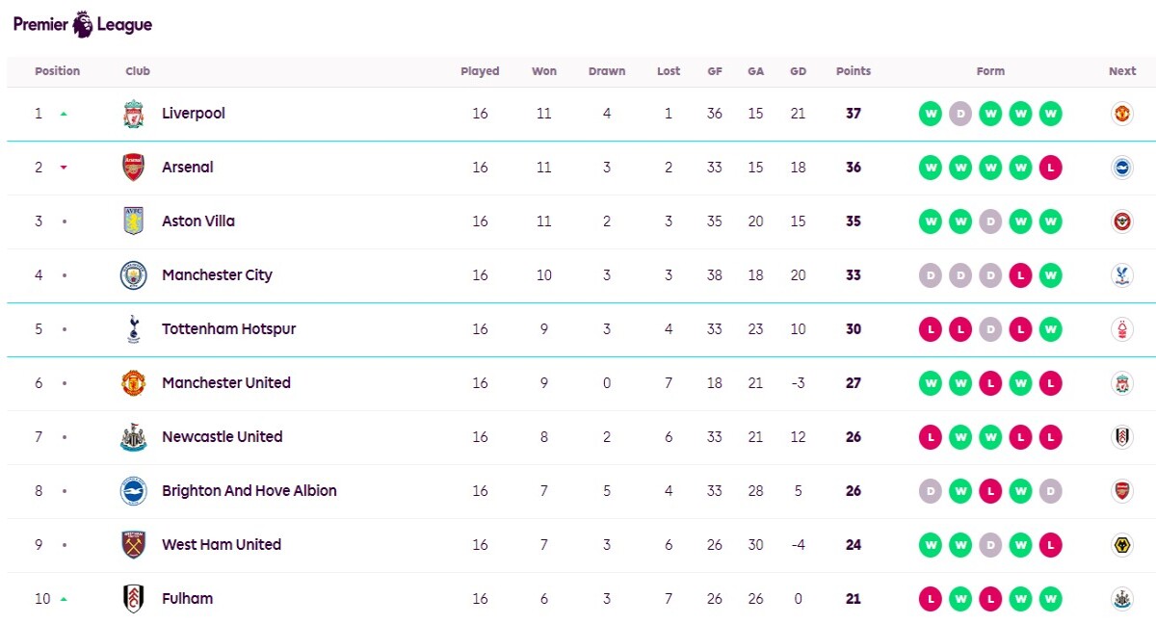Viewport: 1156px width, 624px height.
Task: Click the Fulham club crest
Action: click(134, 599)
